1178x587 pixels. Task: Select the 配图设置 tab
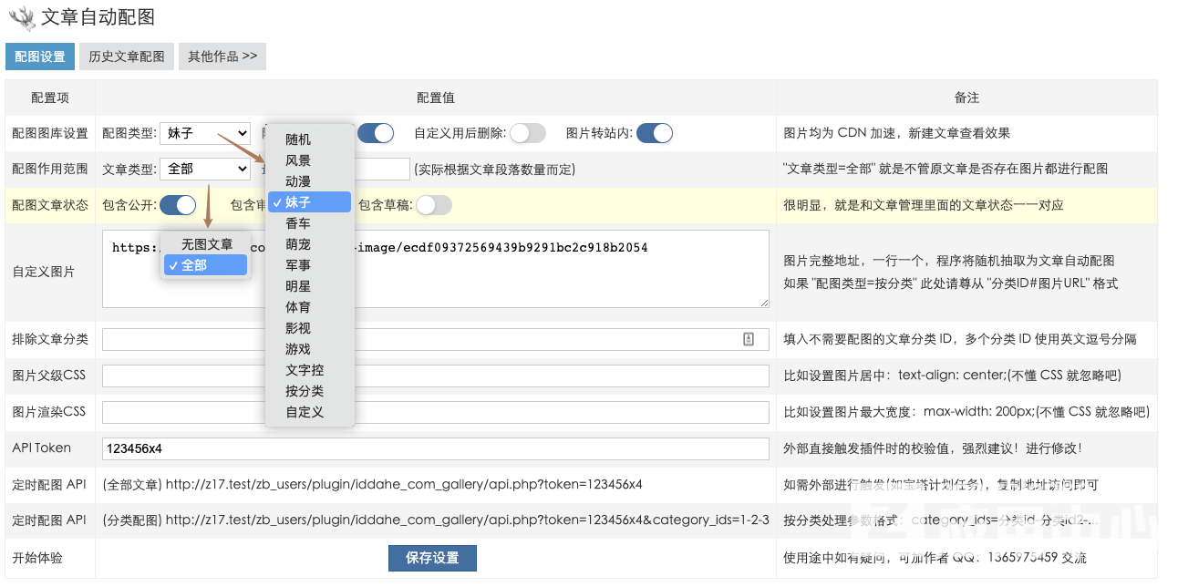click(x=40, y=57)
